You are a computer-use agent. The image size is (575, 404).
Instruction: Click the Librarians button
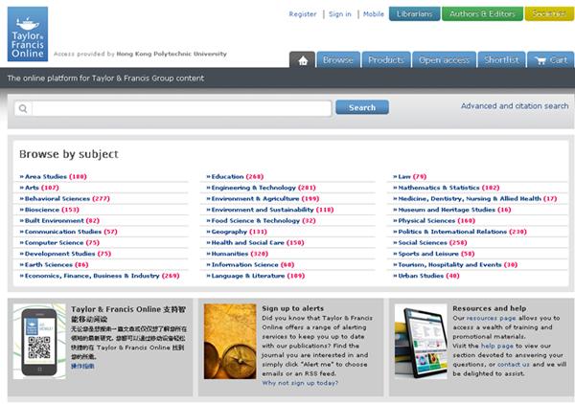[414, 14]
